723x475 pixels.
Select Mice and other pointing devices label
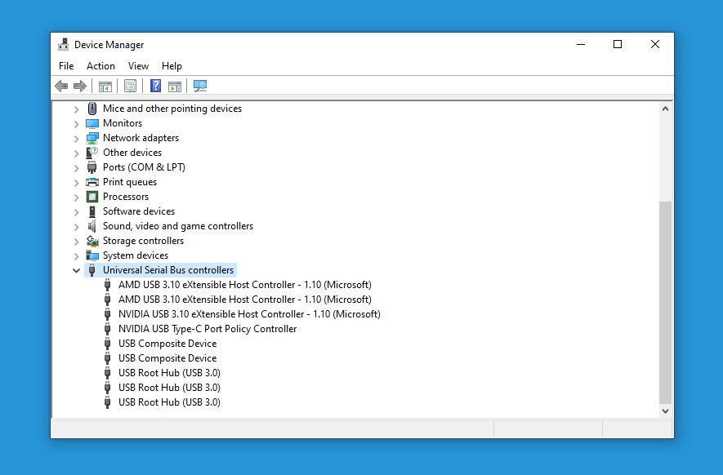click(x=172, y=109)
